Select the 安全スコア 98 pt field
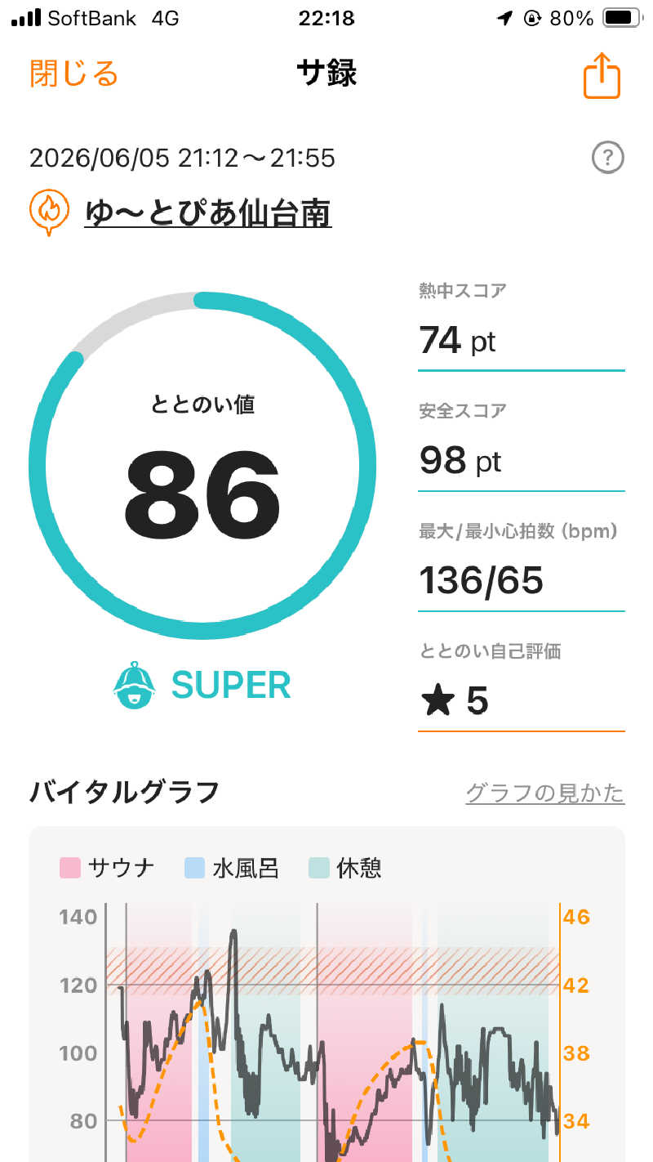 pos(522,448)
